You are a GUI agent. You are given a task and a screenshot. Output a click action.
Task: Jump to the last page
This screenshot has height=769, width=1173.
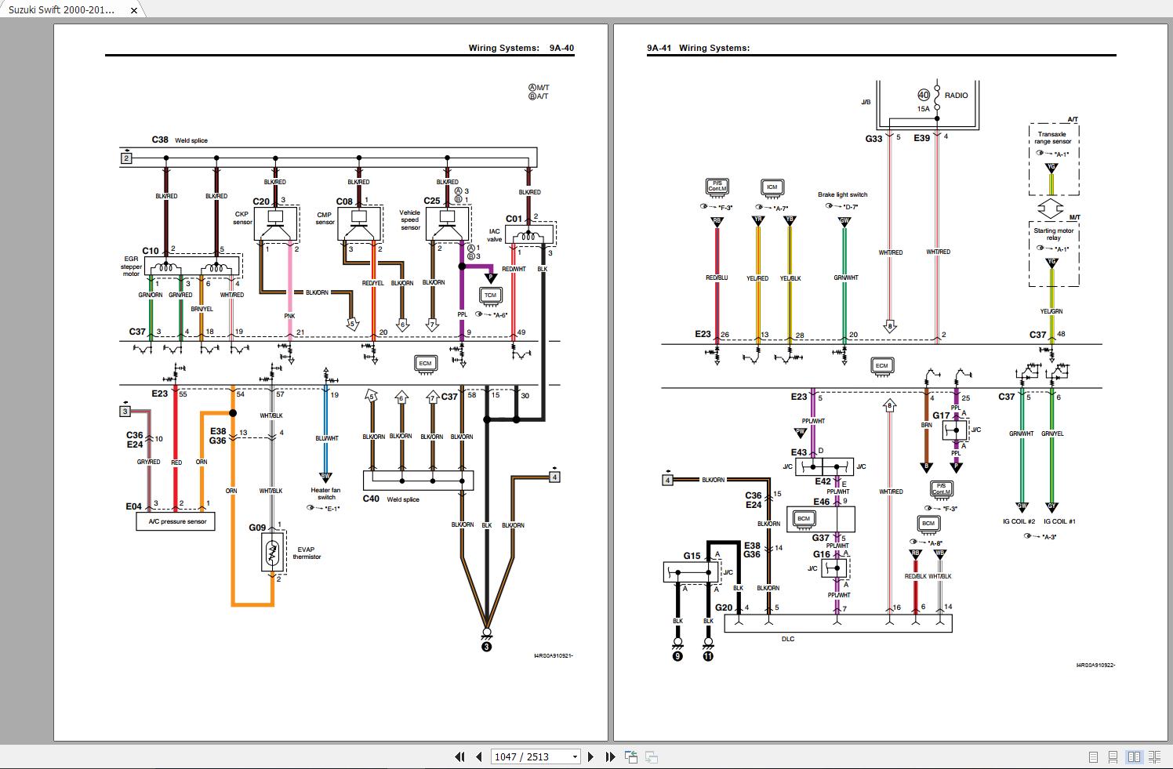click(x=611, y=756)
